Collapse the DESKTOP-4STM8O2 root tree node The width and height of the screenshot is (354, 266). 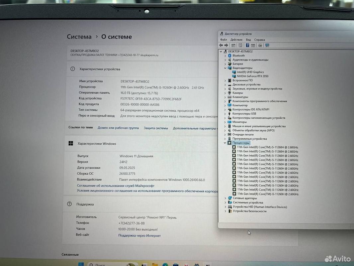[x=221, y=52]
